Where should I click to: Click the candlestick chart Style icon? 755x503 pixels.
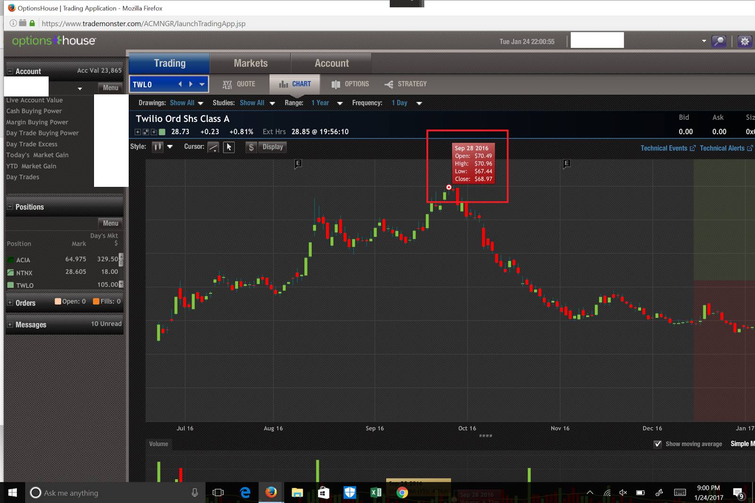[158, 147]
